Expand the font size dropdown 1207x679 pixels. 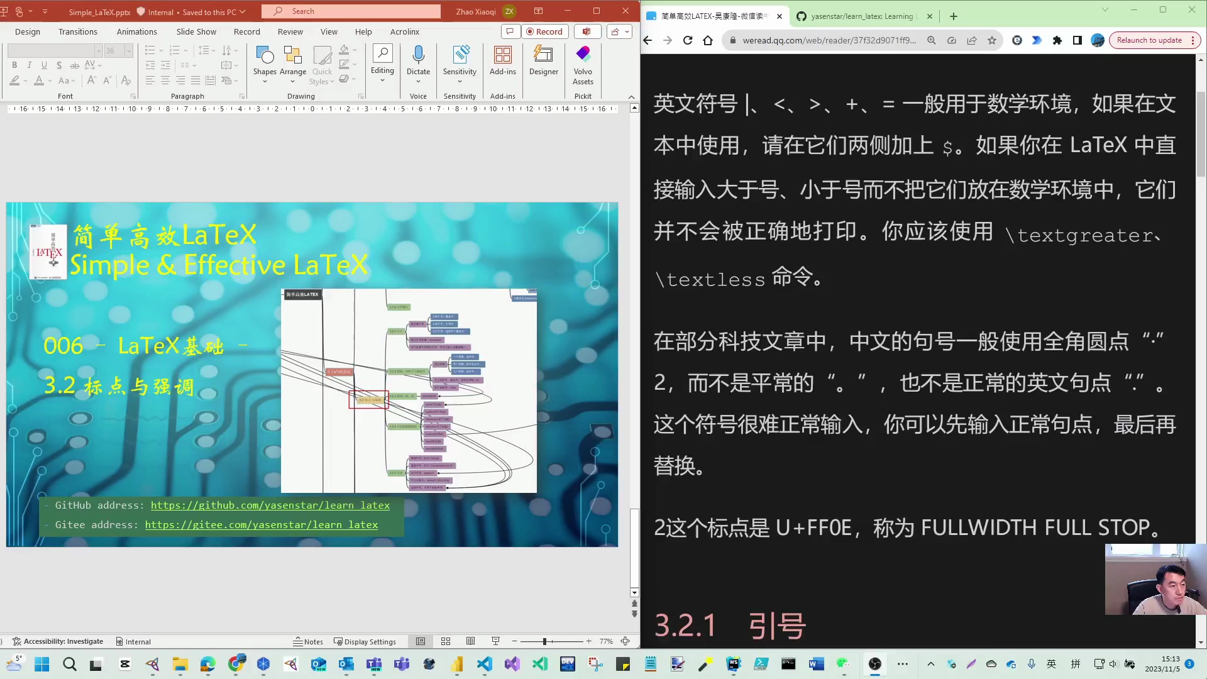[x=129, y=50]
